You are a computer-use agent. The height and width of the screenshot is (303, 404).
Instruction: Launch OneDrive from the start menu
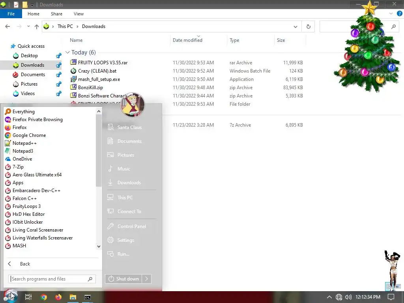point(19,159)
